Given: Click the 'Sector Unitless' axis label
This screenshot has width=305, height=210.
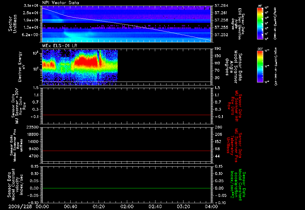Looking at the screenshot, I should pos(12,24).
